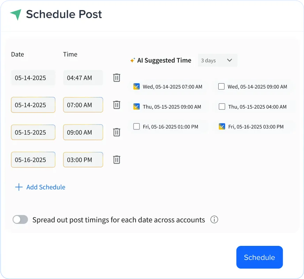The width and height of the screenshot is (304, 279).
Task: Enable spread out post timings toggle
Action: click(x=20, y=220)
